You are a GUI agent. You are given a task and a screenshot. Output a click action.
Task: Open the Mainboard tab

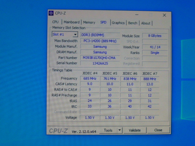pos(72,22)
